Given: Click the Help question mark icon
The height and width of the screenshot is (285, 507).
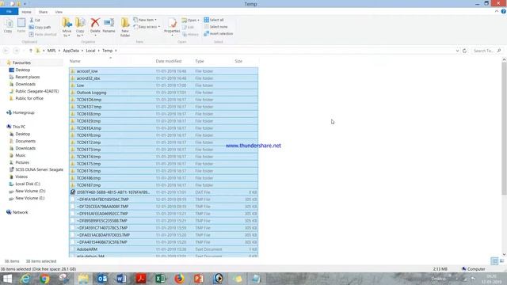Looking at the screenshot, I should click(x=504, y=11).
